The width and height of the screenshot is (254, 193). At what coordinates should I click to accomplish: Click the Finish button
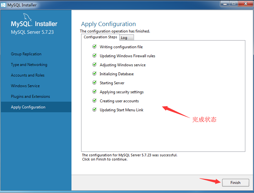coord(235,183)
